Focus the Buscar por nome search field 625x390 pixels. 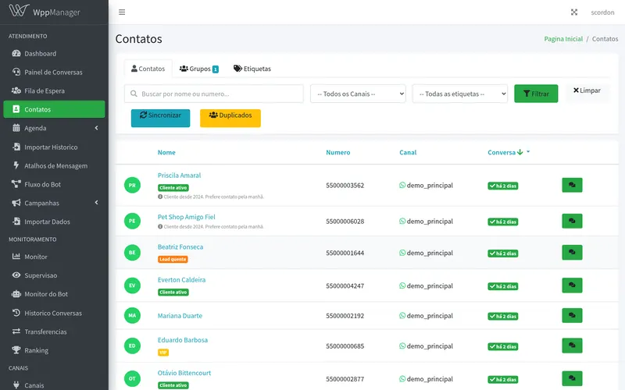(213, 94)
